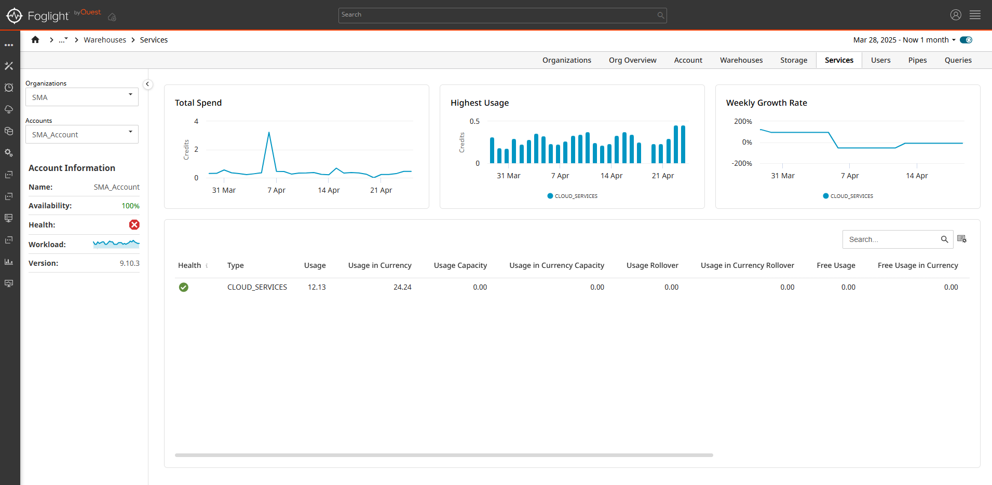
Task: Switch to the Queries tab
Action: pyautogui.click(x=958, y=60)
